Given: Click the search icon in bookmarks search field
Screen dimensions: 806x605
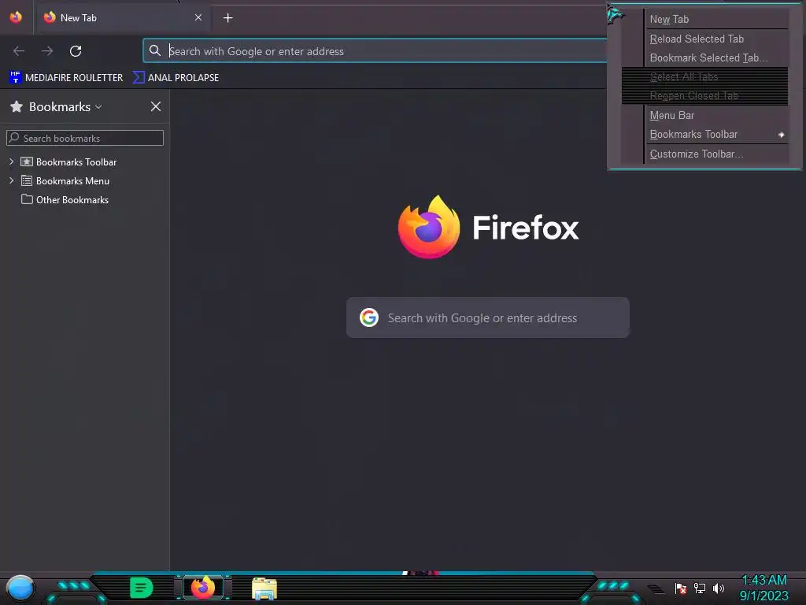Looking at the screenshot, I should (14, 137).
